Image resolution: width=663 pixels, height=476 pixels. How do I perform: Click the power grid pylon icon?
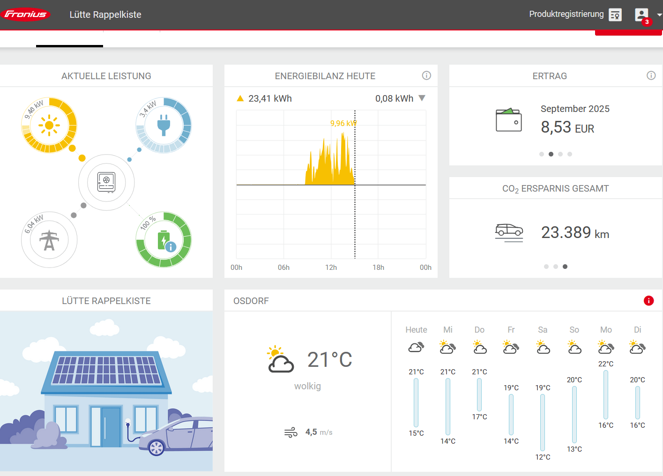pyautogui.click(x=49, y=240)
